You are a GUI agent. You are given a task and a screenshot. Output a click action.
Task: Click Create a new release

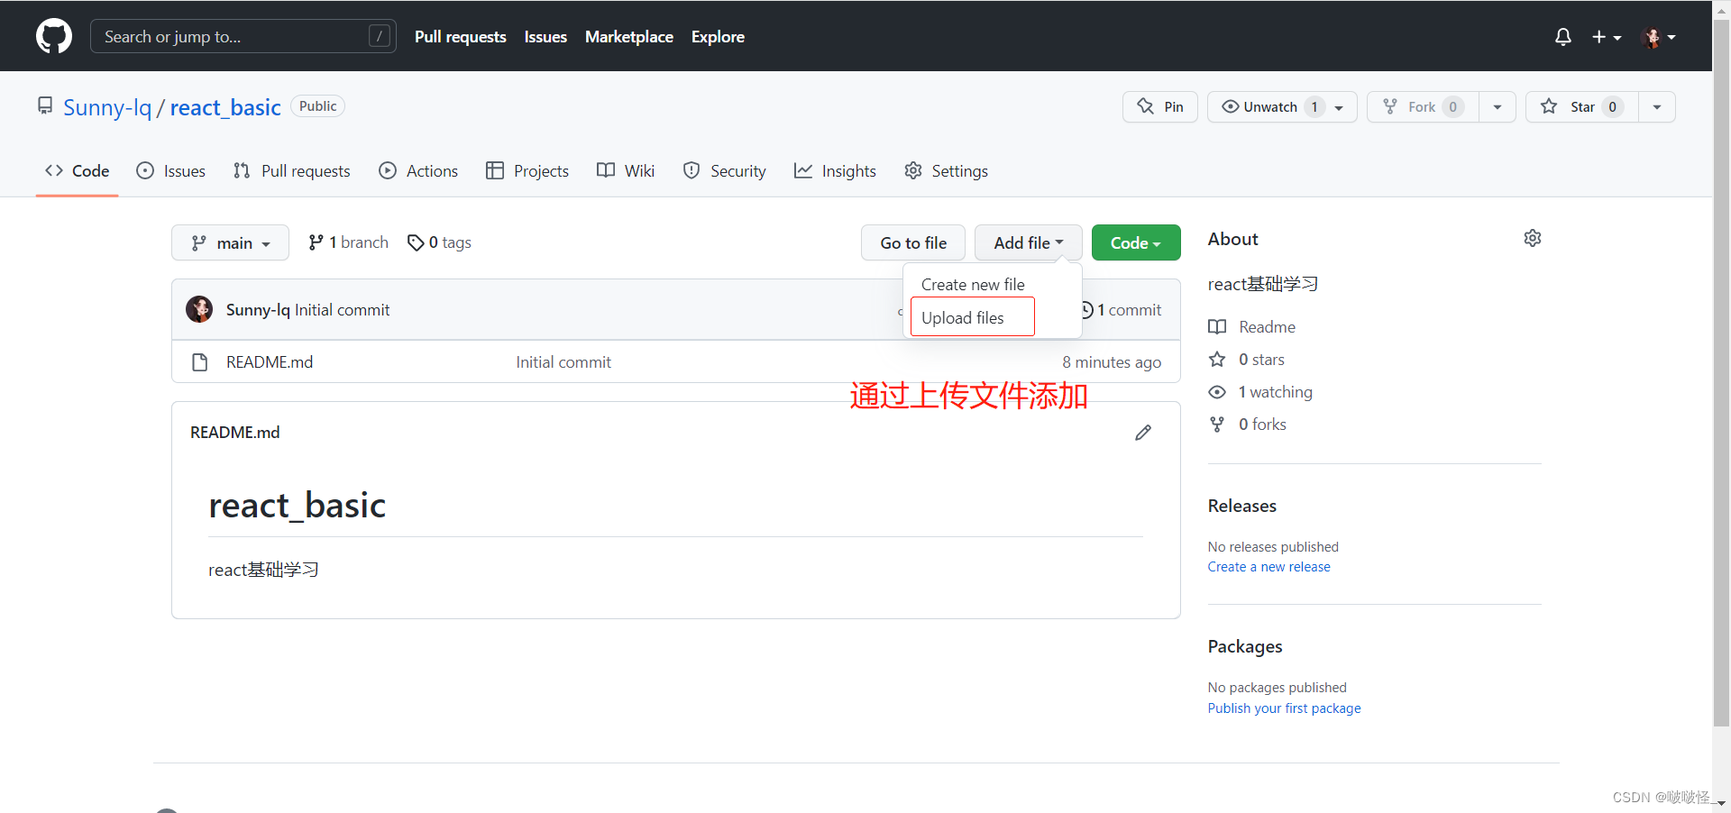[1269, 567]
